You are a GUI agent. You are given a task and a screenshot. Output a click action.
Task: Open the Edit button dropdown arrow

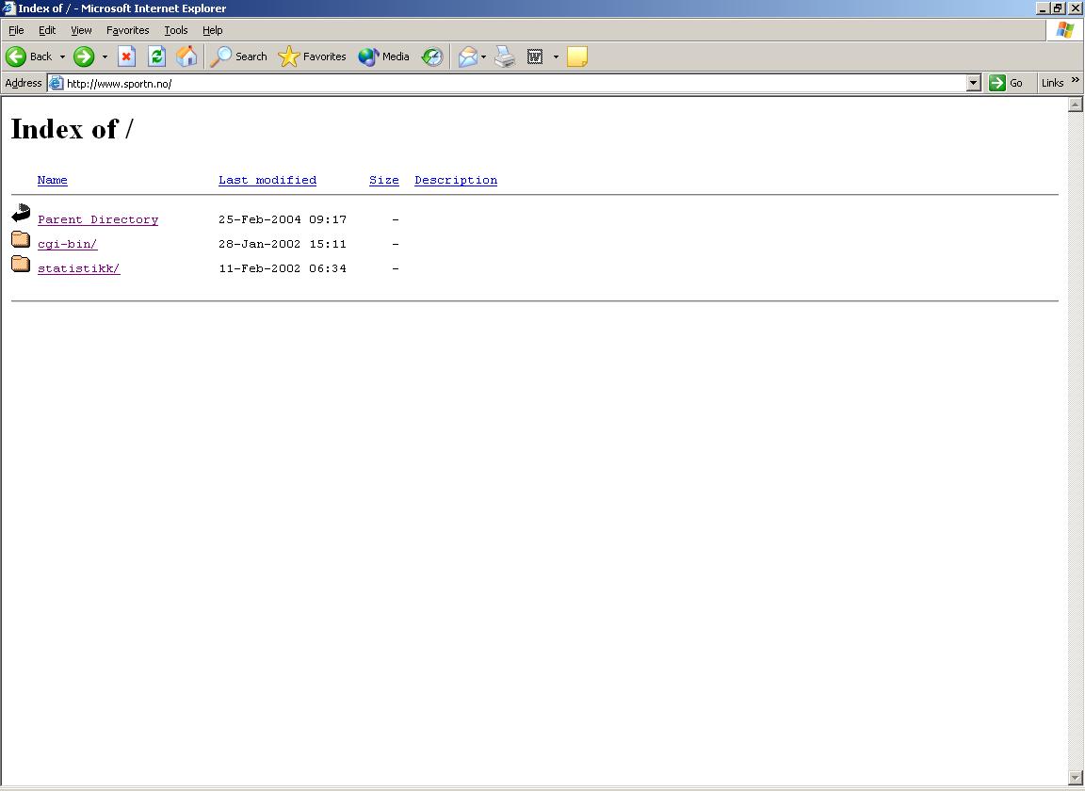[x=556, y=56]
